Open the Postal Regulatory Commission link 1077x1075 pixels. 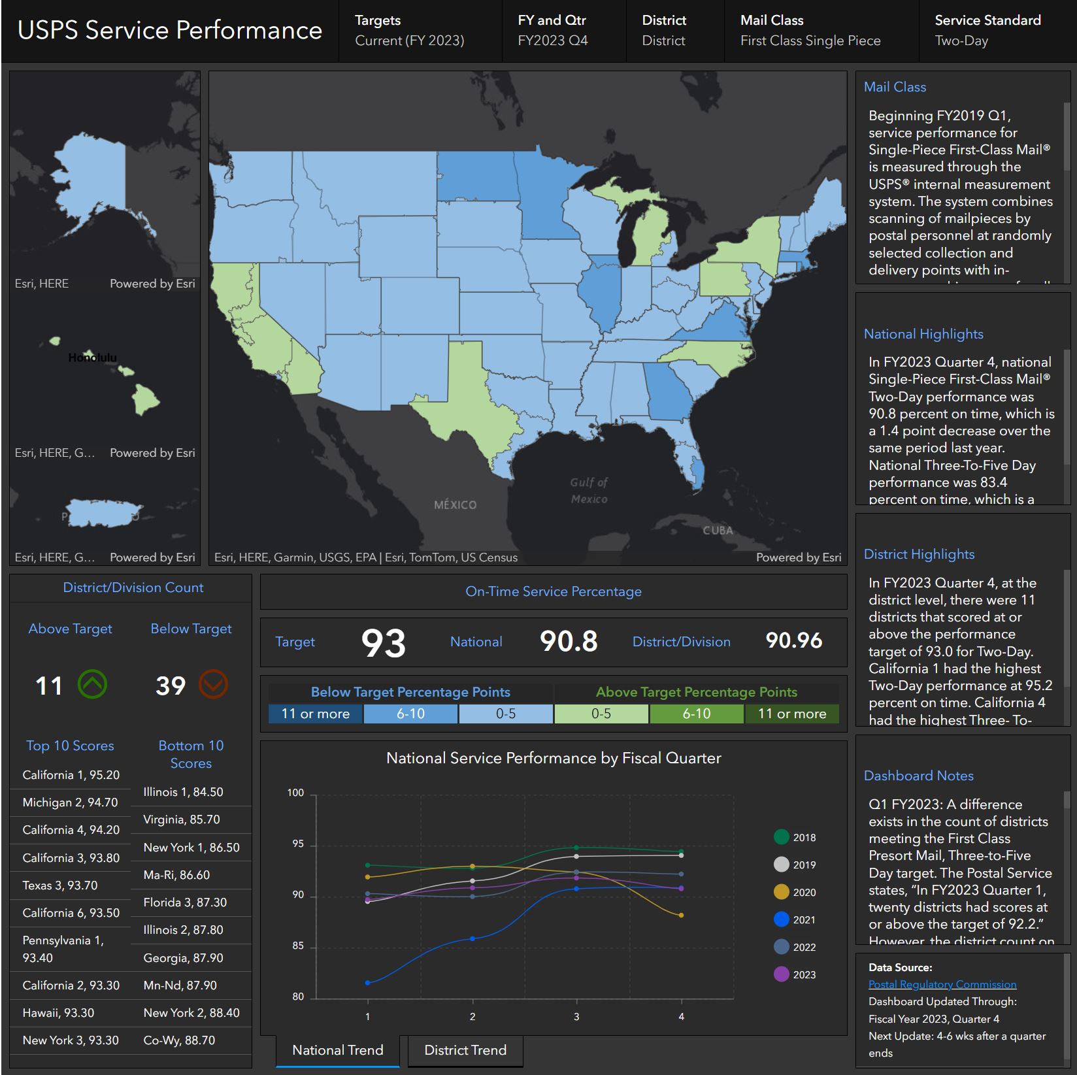(x=942, y=984)
